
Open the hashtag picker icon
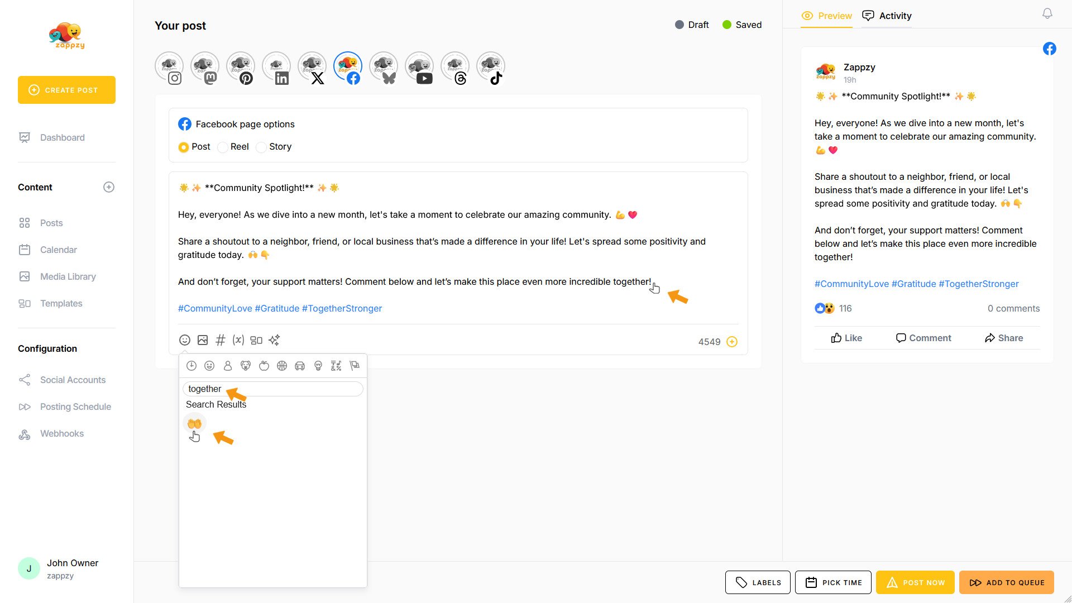click(221, 340)
